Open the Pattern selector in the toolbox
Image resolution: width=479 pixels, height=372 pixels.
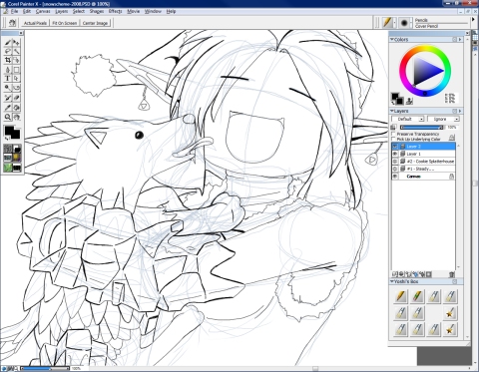coord(8,158)
